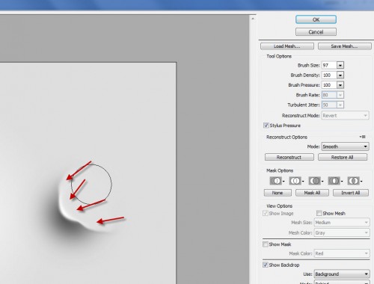
Task: Click into the Brush Size field showing 97
Action: 329,65
